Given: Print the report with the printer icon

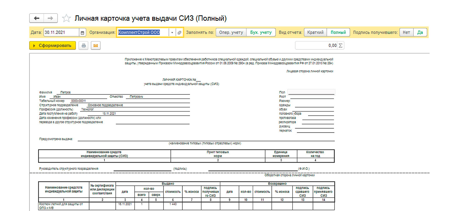Looking at the screenshot, I should click(83, 46).
